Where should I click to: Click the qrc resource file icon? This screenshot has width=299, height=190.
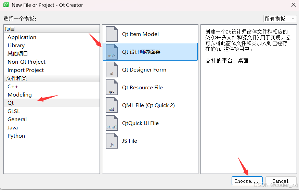[x=112, y=87]
